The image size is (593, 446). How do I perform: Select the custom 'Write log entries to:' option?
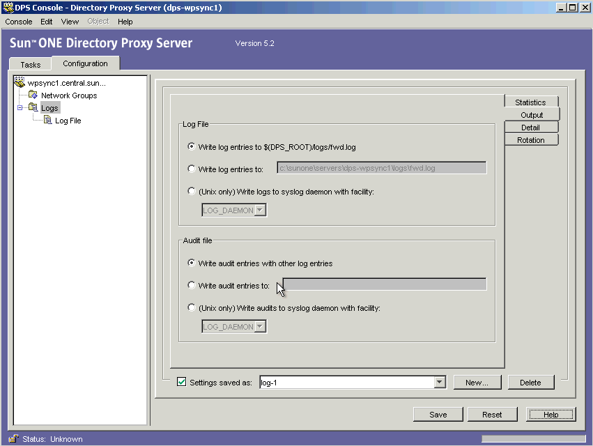(x=191, y=168)
